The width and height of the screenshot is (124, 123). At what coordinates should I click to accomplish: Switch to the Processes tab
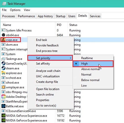click(8, 16)
